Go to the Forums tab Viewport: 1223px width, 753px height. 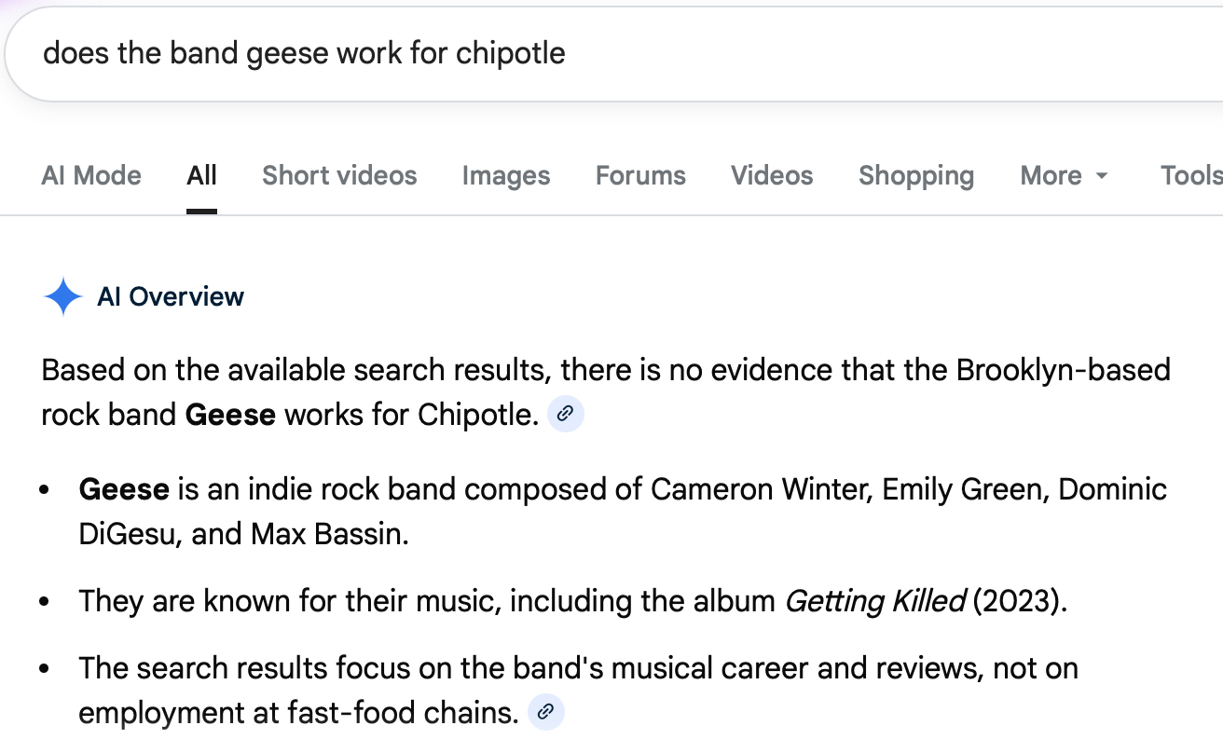click(x=640, y=175)
